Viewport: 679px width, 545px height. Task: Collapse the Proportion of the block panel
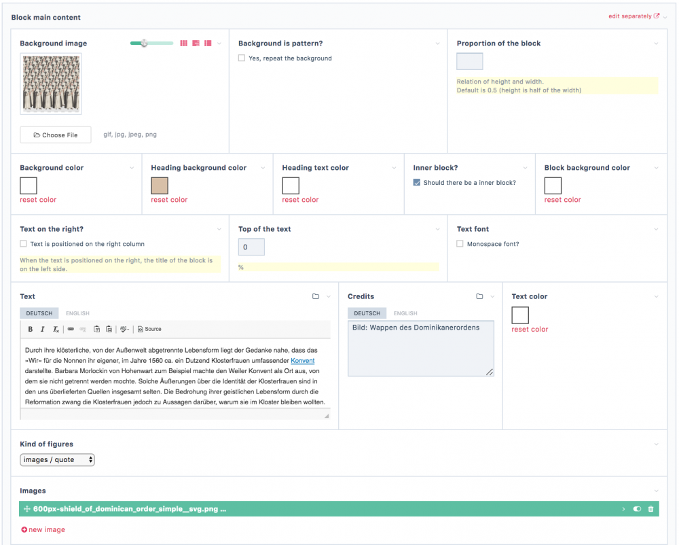[x=656, y=43]
